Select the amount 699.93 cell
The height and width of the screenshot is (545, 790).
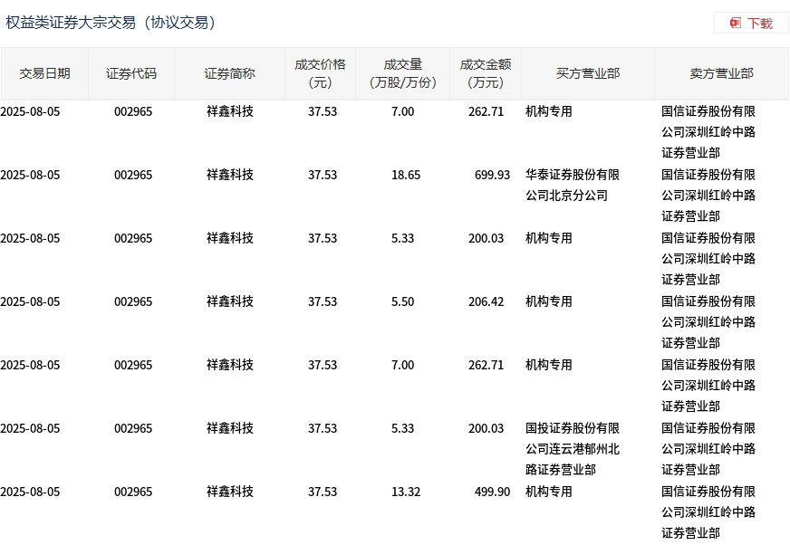pyautogui.click(x=492, y=175)
